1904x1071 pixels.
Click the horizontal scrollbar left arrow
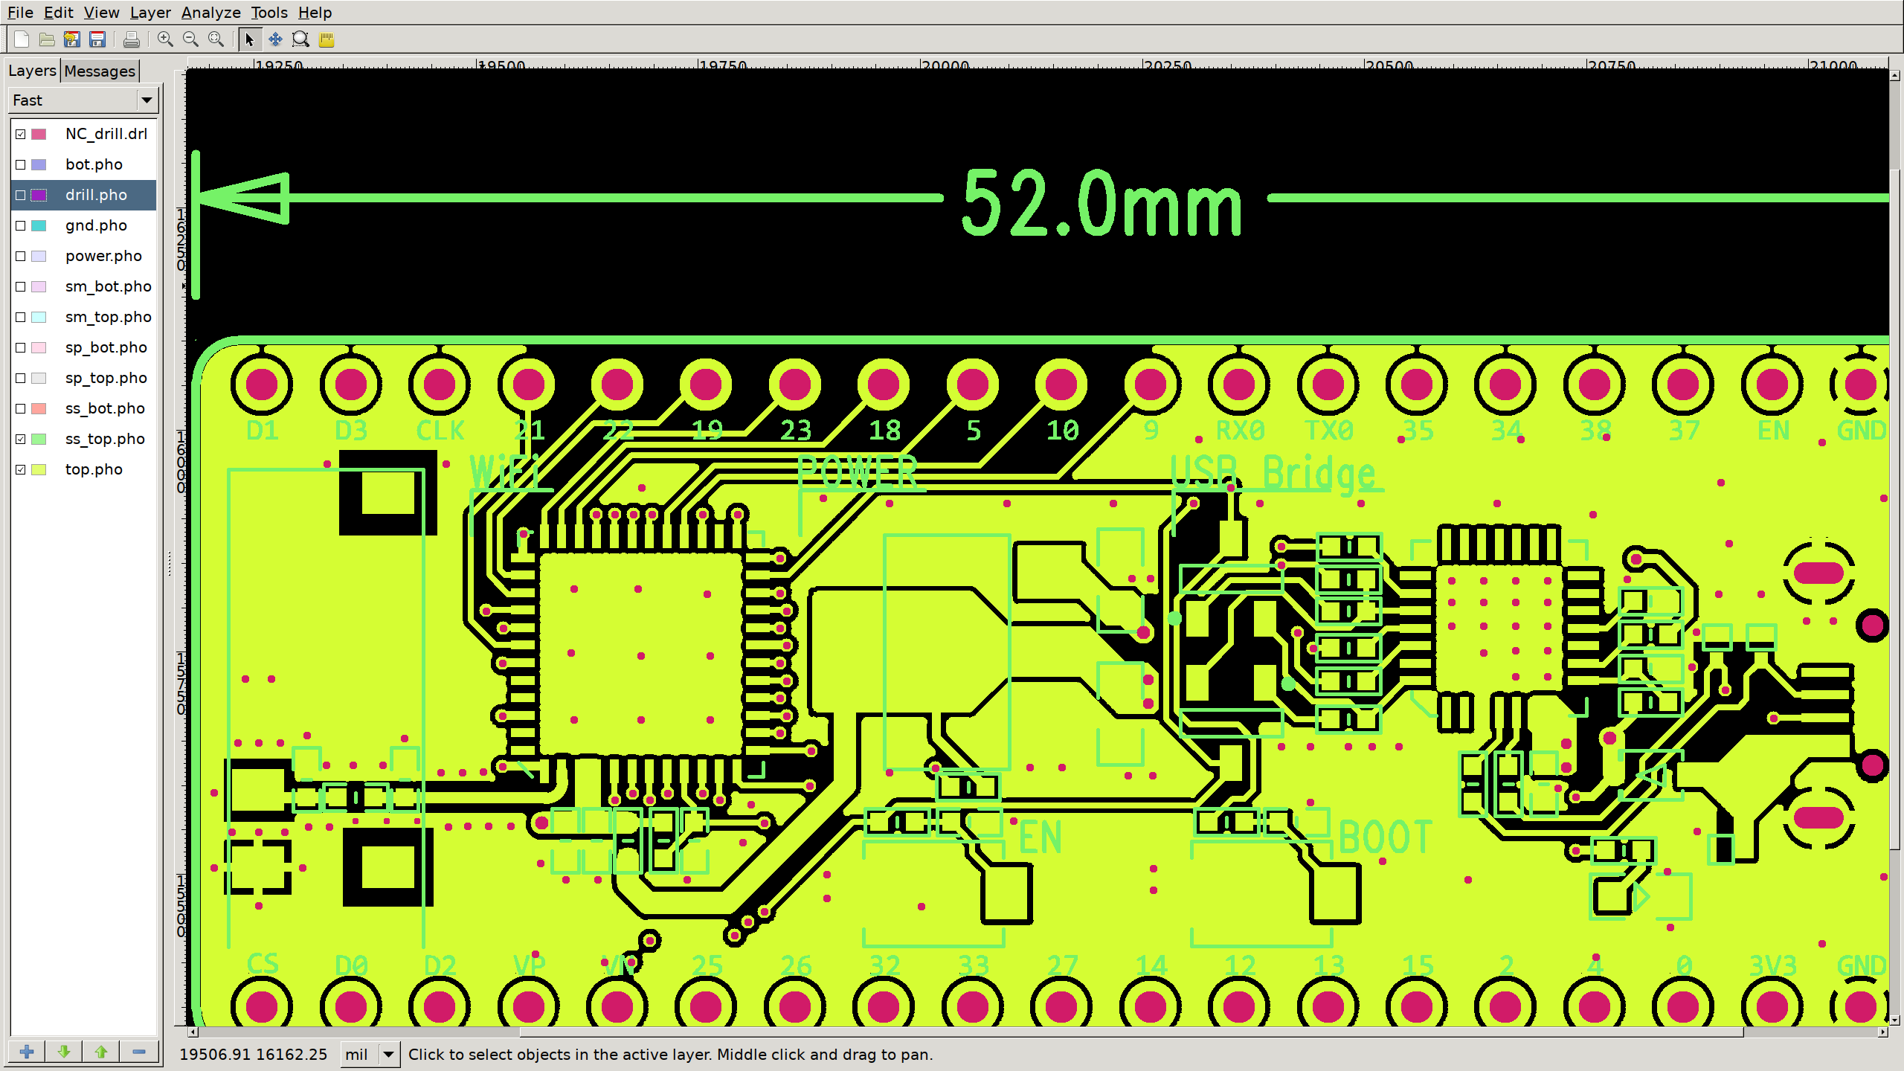(x=192, y=1032)
